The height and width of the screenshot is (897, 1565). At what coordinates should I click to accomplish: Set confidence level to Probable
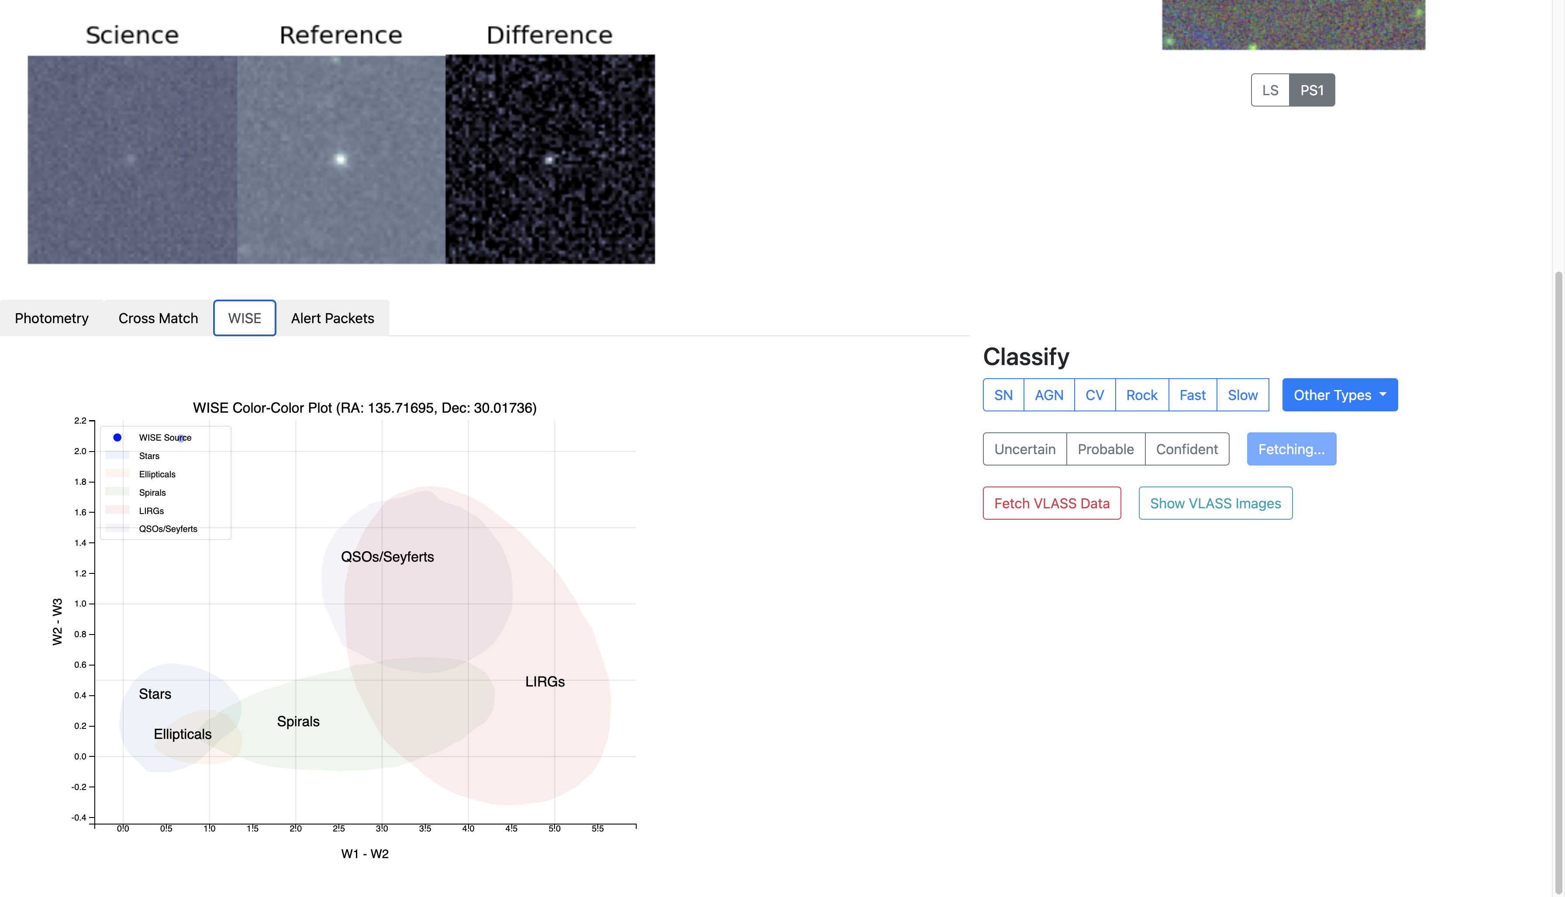[x=1106, y=449]
